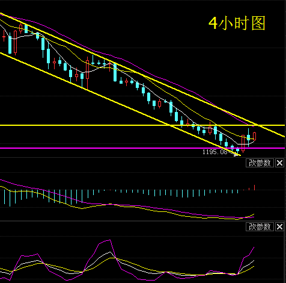Screen dimensions: 286x283
Task: Click the KDJ magenta line's highest peak
Action: coord(110,240)
